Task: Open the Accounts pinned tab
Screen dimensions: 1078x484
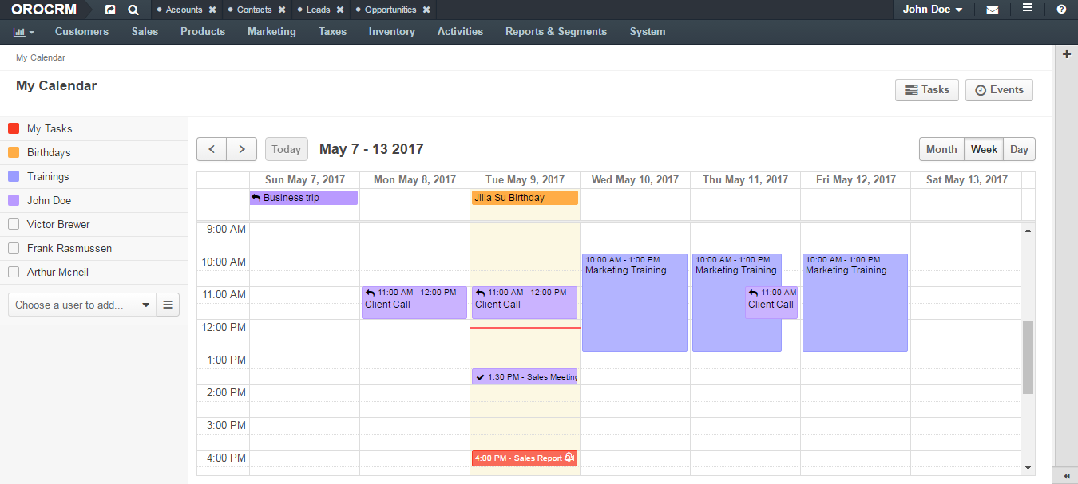Action: coord(184,10)
